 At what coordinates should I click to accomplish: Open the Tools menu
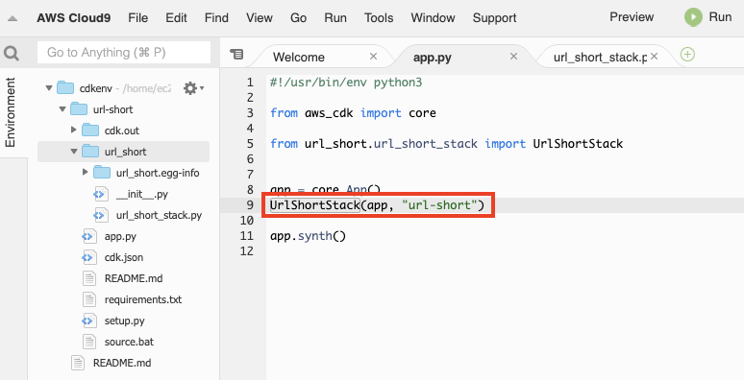click(x=379, y=18)
